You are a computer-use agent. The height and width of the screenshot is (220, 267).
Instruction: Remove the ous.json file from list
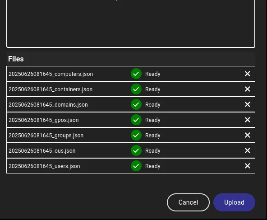click(x=247, y=150)
